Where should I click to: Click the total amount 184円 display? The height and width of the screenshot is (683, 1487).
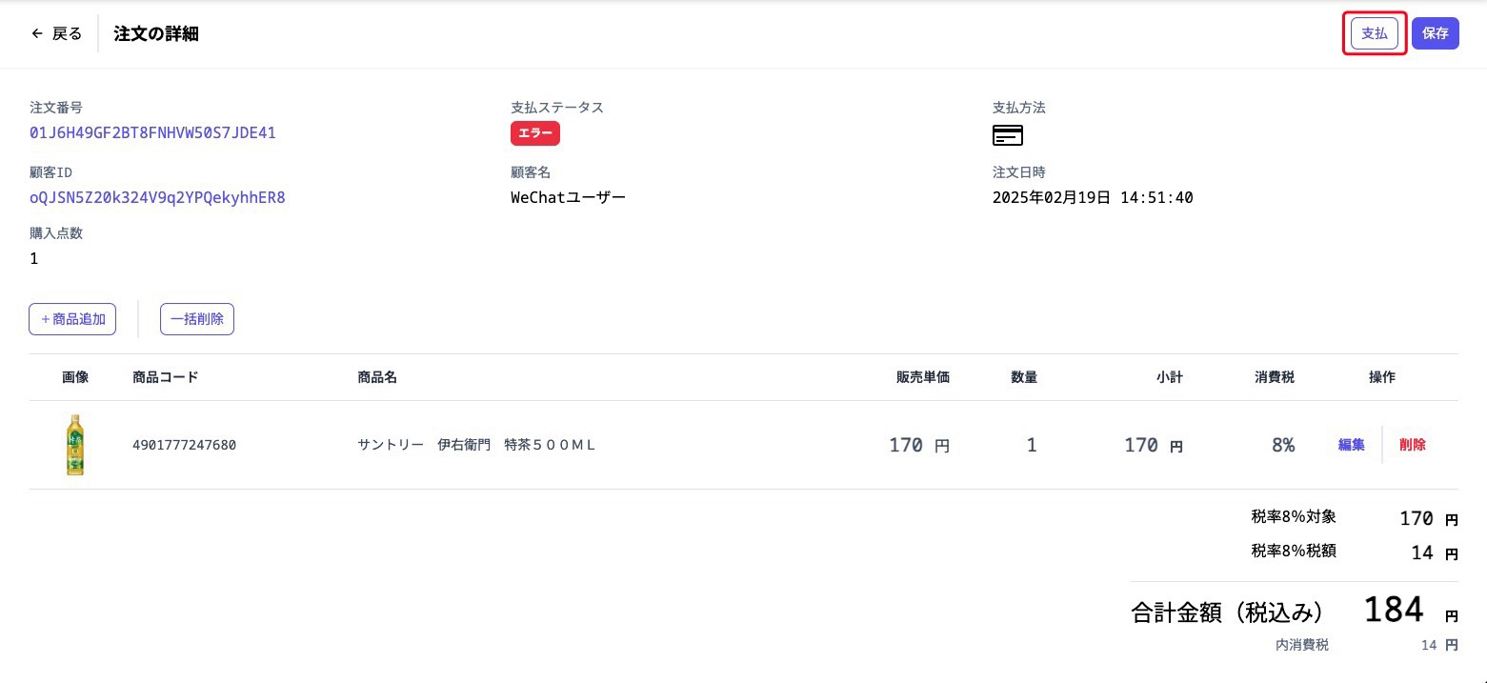click(x=1392, y=611)
